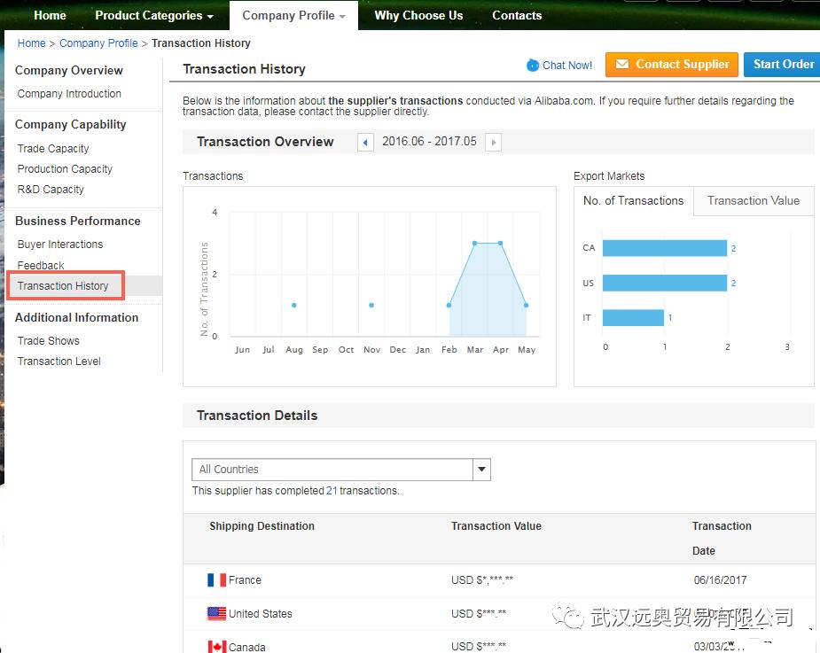Open Buyer Interactions sidebar link
Image resolution: width=820 pixels, height=653 pixels.
coord(60,245)
